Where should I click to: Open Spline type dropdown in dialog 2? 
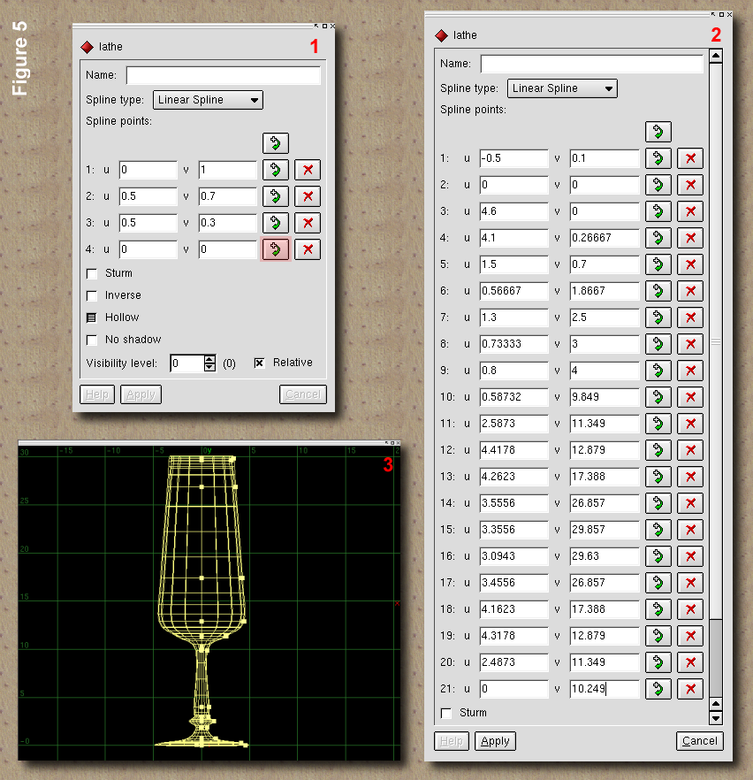pyautogui.click(x=562, y=88)
